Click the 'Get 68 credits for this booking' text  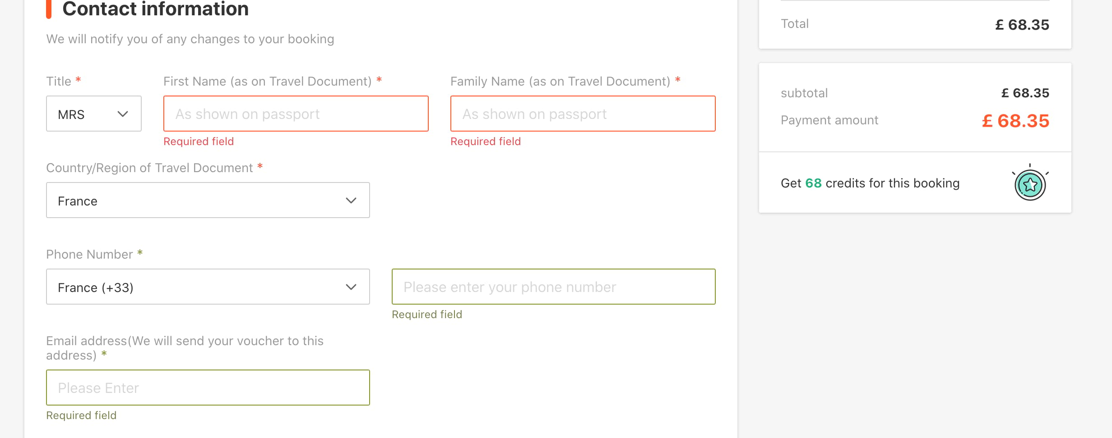pyautogui.click(x=870, y=183)
